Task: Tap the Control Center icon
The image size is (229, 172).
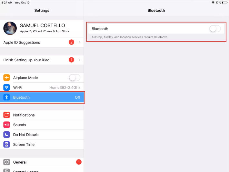Action: (6, 170)
